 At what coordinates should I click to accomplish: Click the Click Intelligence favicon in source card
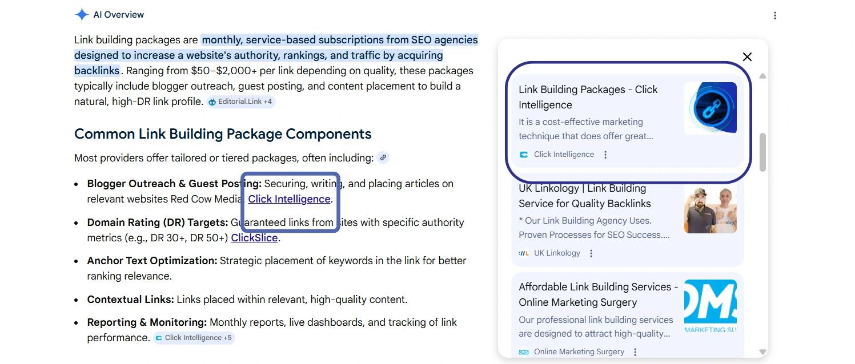coord(524,155)
